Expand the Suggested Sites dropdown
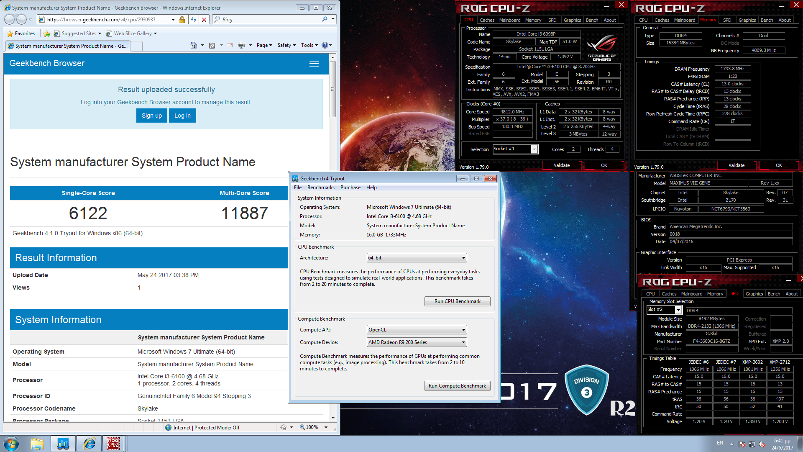This screenshot has height=452, width=803. coord(100,33)
